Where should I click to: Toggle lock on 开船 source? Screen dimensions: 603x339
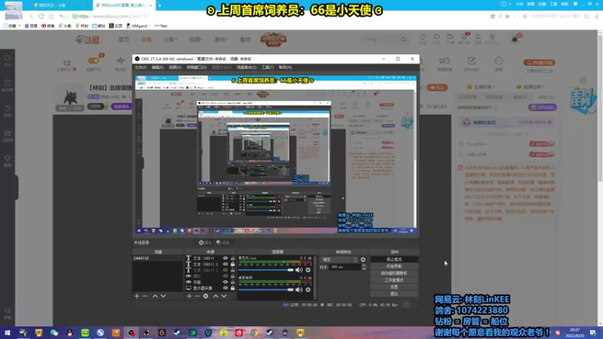pyautogui.click(x=233, y=282)
